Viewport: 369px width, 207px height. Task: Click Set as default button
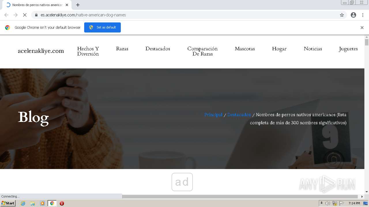[102, 27]
